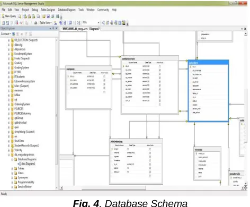250x207 pixels.
Task: Expand the Programmability folder node
Action: [x=12, y=182]
